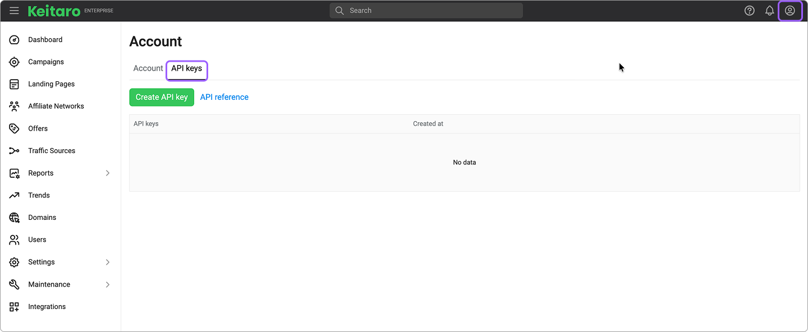Click the Traffic Sources icon

pos(15,151)
